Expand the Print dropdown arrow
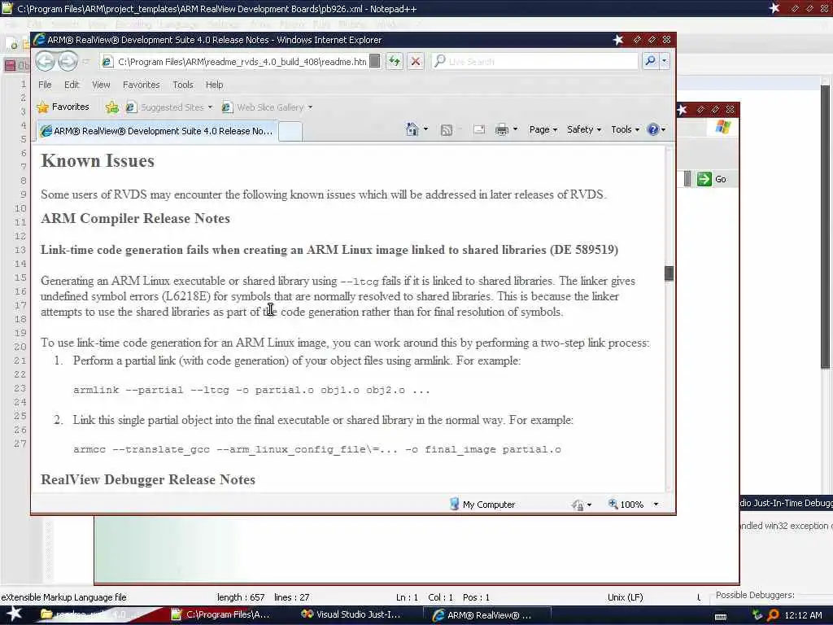The image size is (833, 625). coord(515,129)
